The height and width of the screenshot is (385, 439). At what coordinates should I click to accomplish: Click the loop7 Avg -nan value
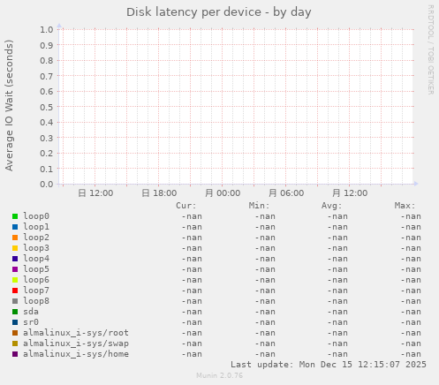tap(337, 291)
